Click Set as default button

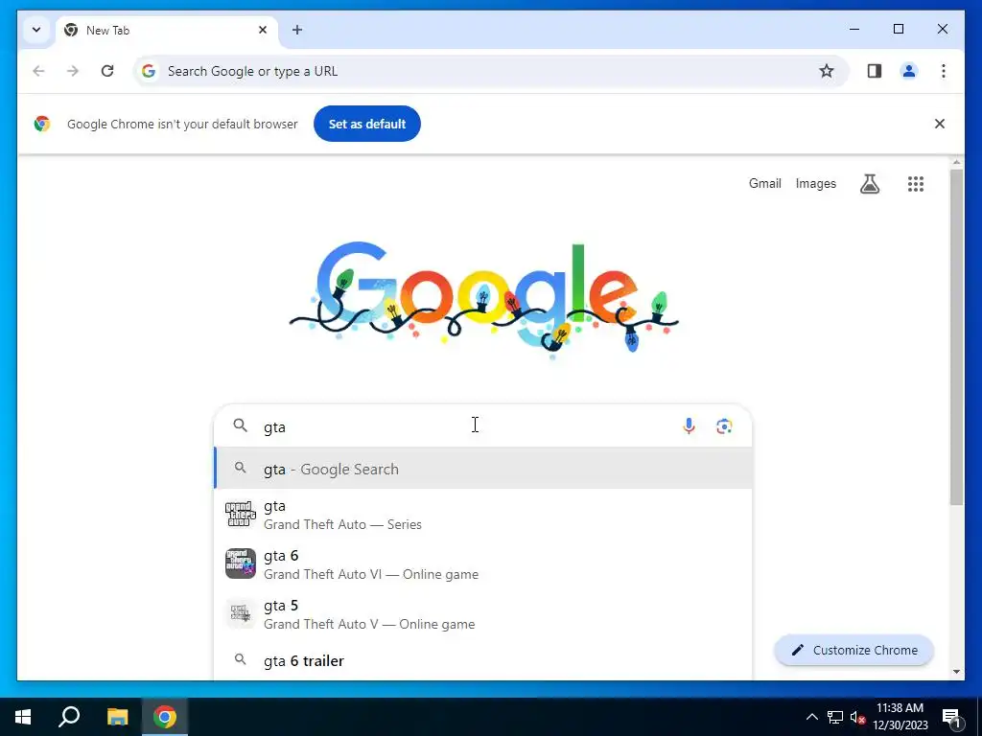click(367, 124)
